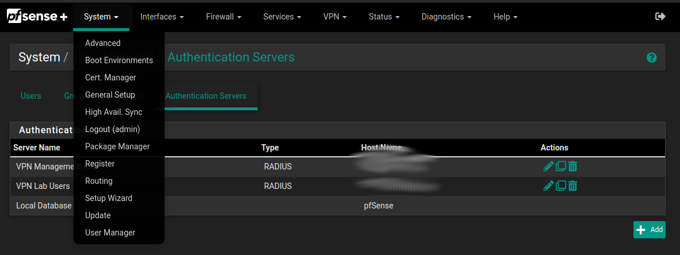Expand the Help dropdown menu
The image size is (680, 255).
click(x=505, y=17)
